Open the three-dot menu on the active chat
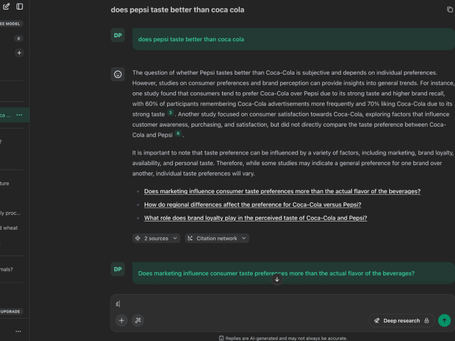 [x=20, y=115]
